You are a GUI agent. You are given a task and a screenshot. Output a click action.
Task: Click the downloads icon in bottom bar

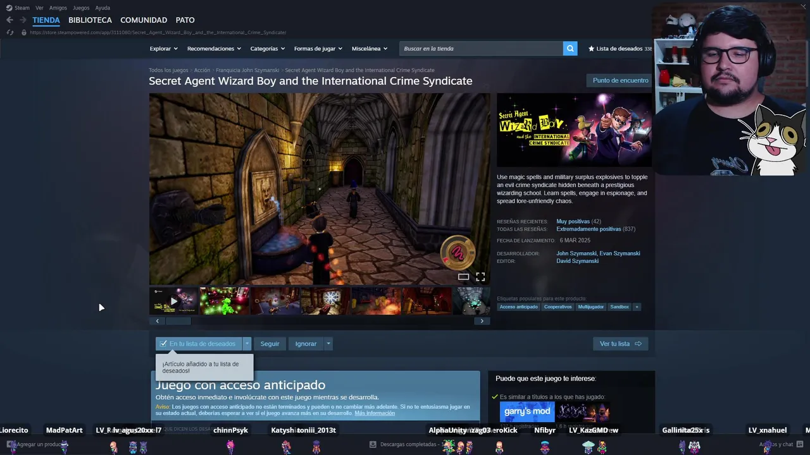[x=373, y=444]
